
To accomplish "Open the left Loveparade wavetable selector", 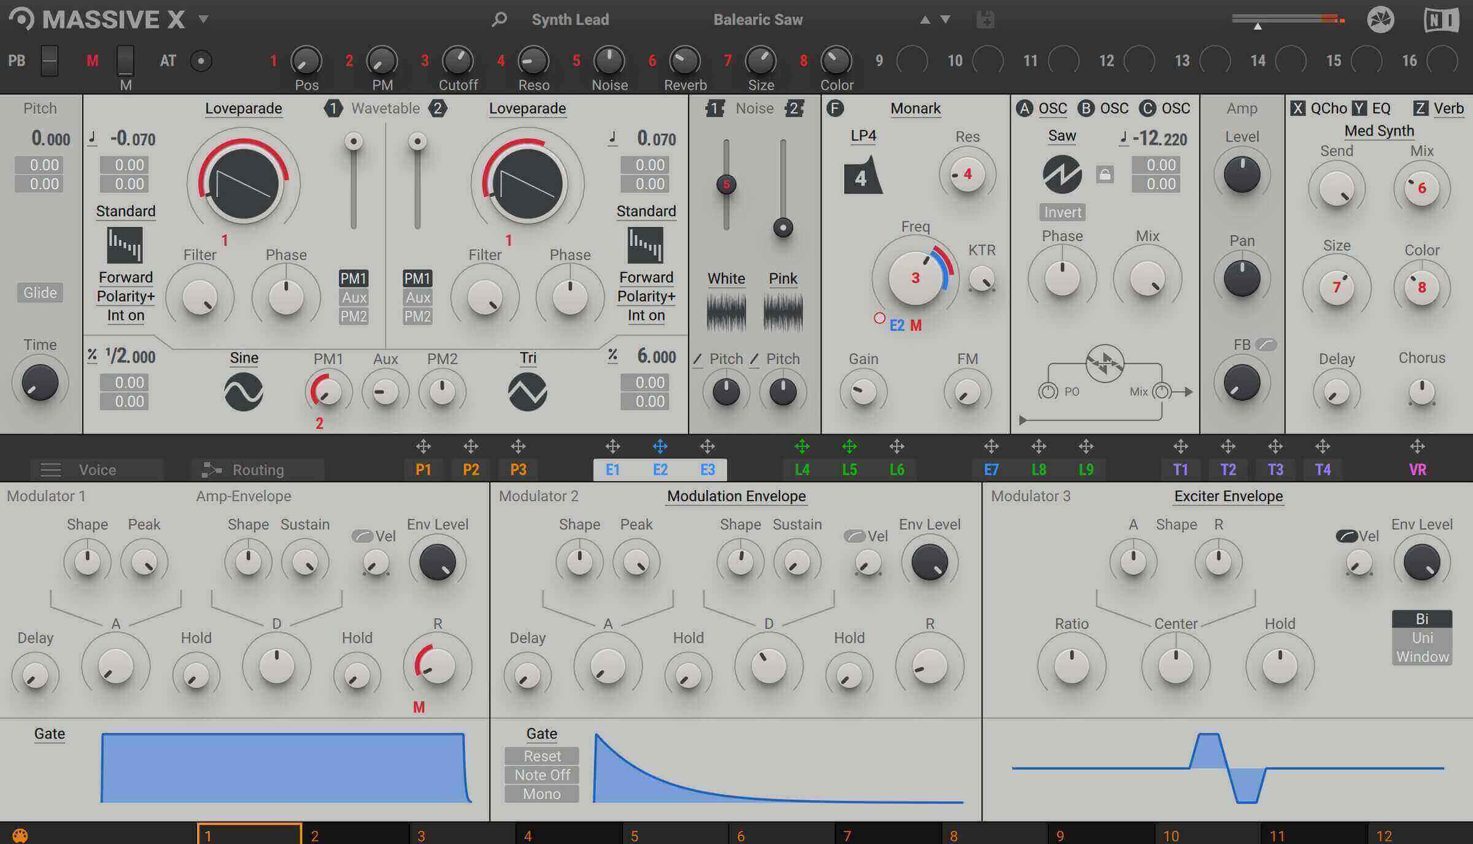I will click(x=244, y=109).
